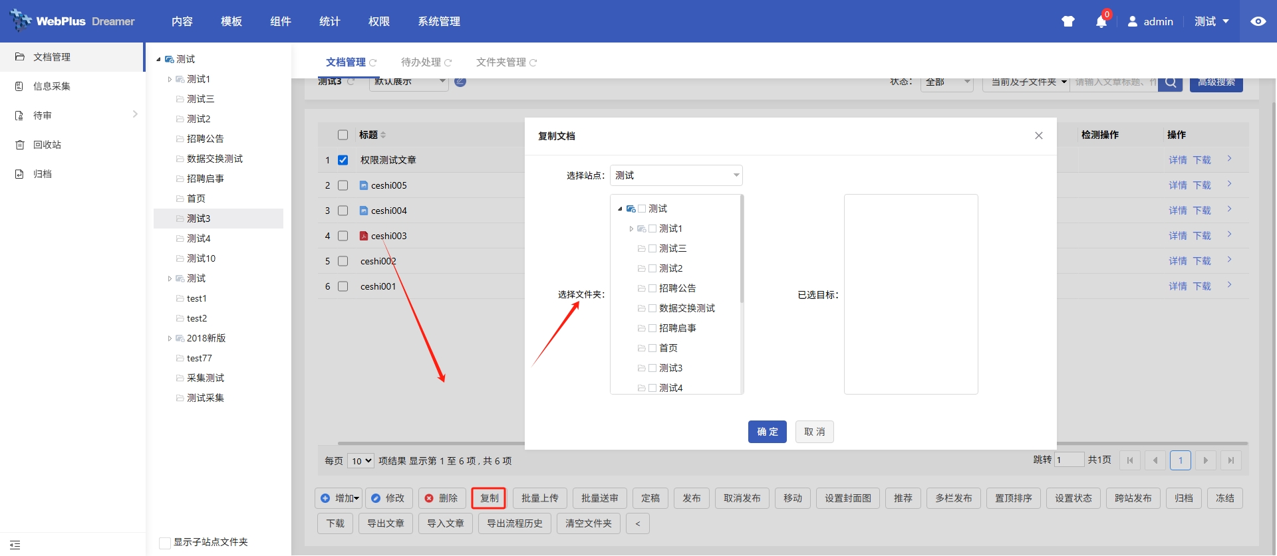Click the 跳转 page number field
1277x556 pixels.
[x=1068, y=460]
